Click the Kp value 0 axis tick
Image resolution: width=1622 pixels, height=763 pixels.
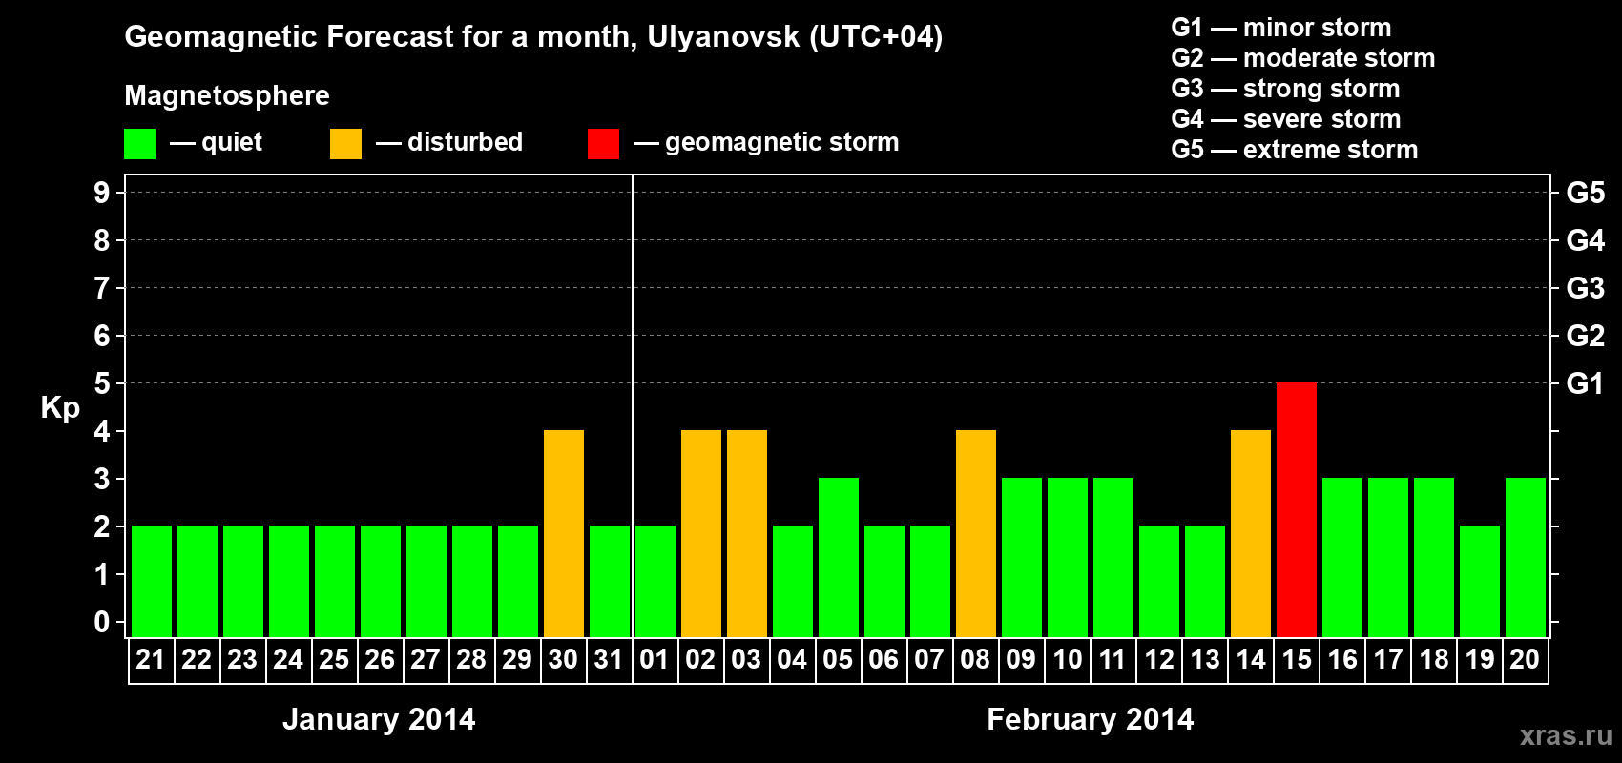(x=102, y=622)
